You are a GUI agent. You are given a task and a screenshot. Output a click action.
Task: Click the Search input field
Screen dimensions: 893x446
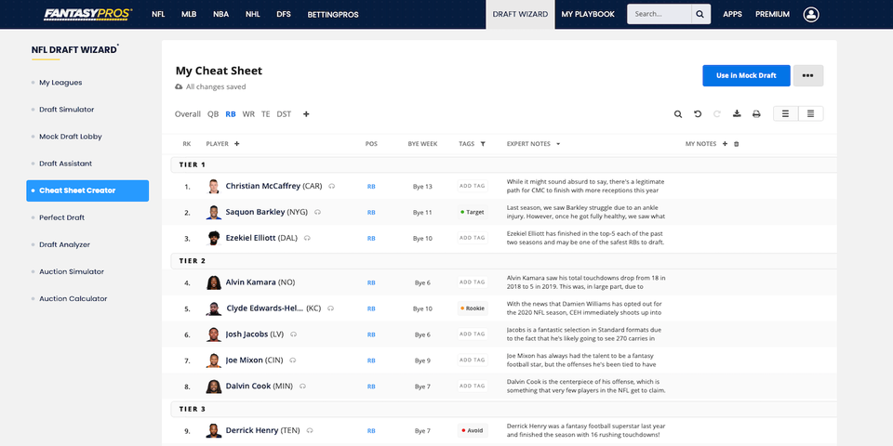tap(660, 14)
